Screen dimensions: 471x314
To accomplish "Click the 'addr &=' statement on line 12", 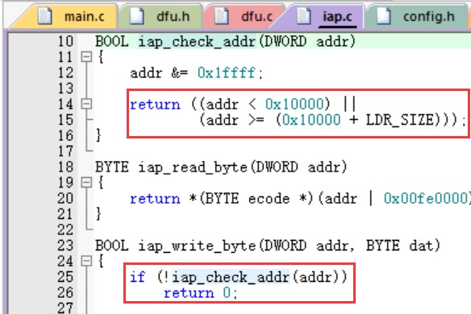I will pyautogui.click(x=159, y=73).
